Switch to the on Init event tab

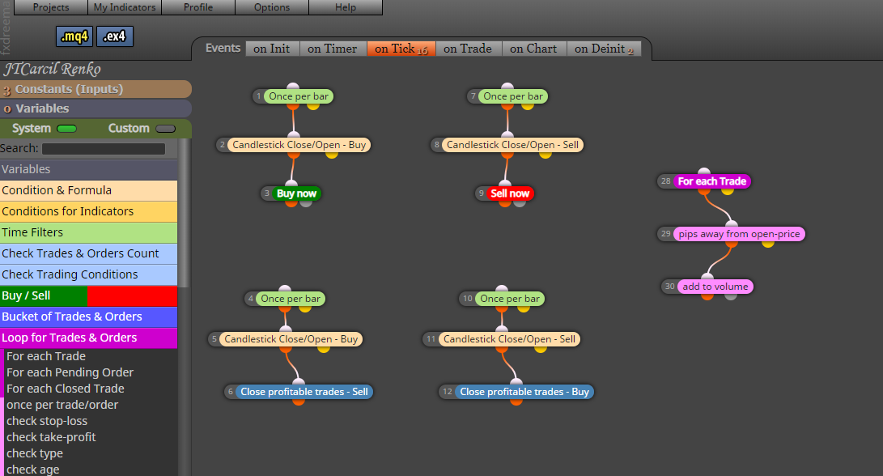click(272, 49)
